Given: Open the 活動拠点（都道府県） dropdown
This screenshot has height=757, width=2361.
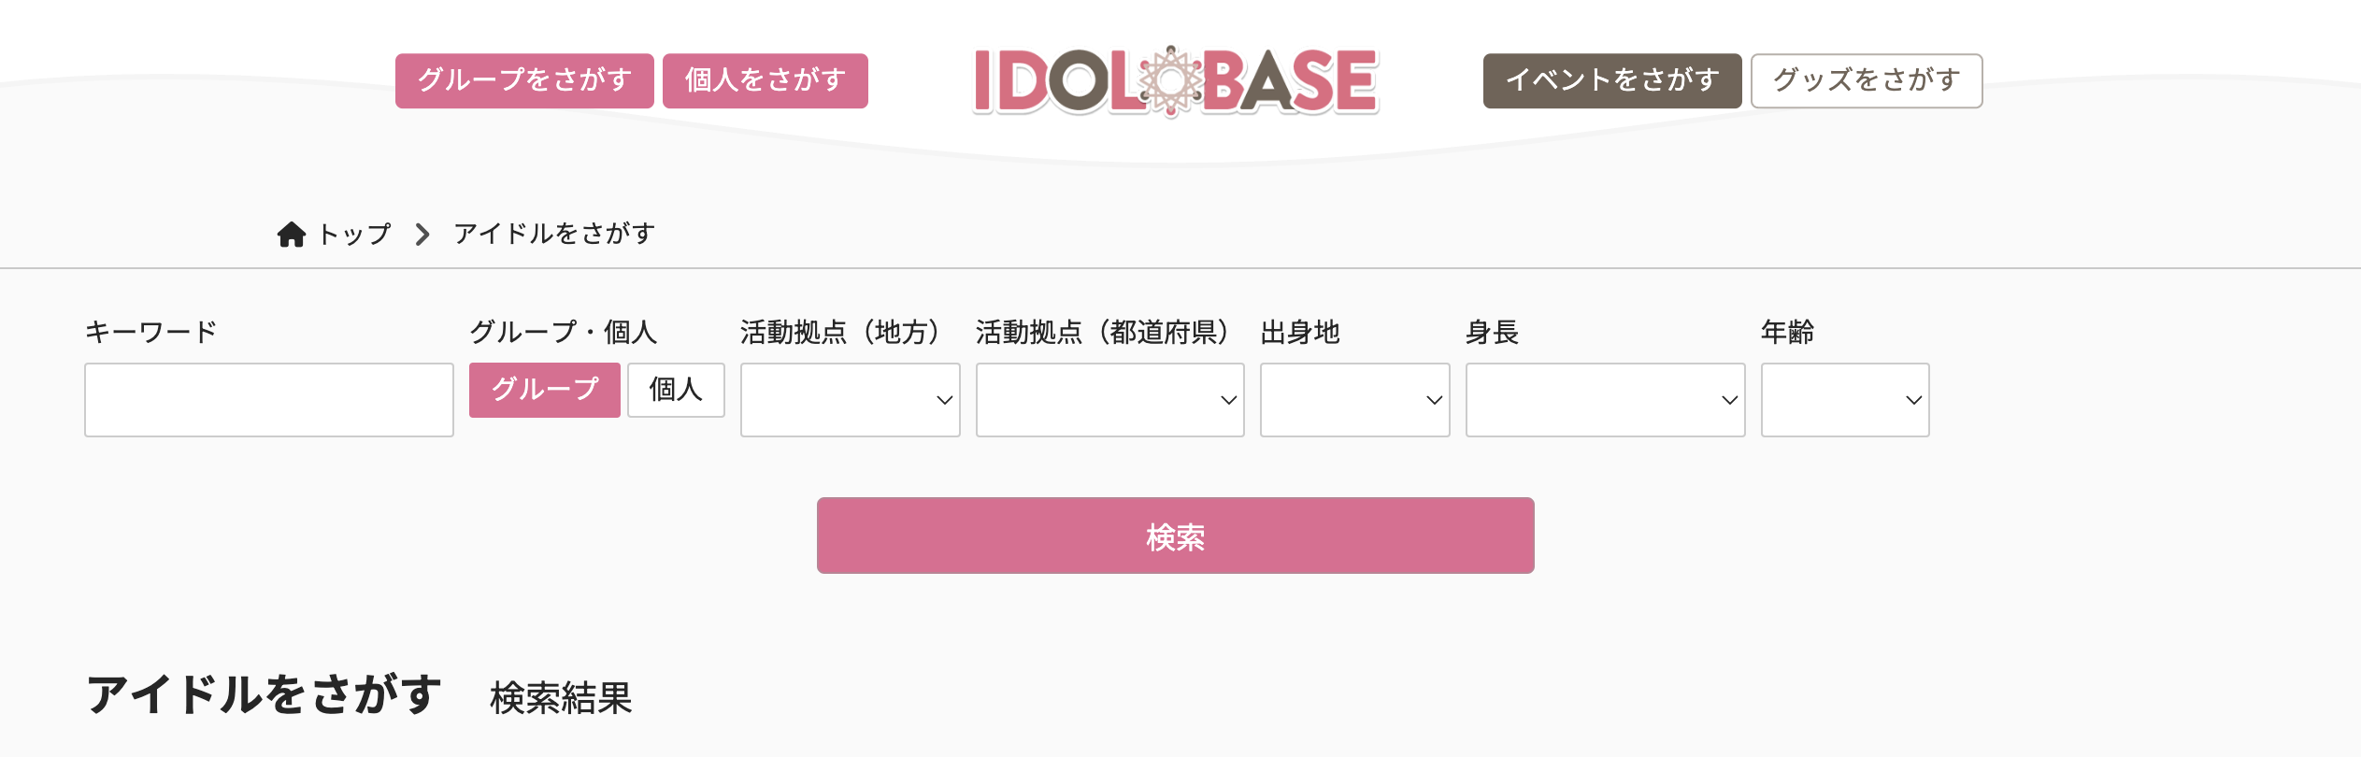Looking at the screenshot, I should [x=1109, y=400].
